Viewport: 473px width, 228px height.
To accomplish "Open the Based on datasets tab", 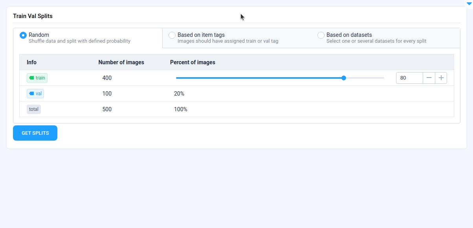I will click(385, 38).
